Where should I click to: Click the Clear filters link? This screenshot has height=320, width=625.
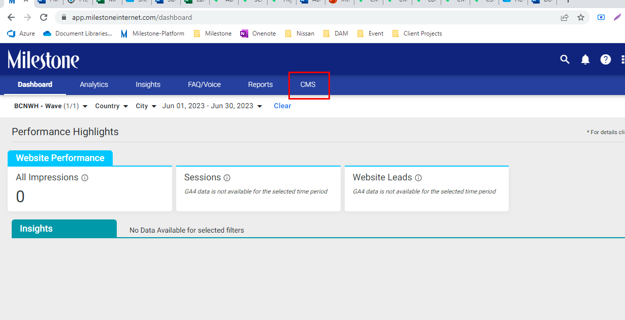[282, 106]
